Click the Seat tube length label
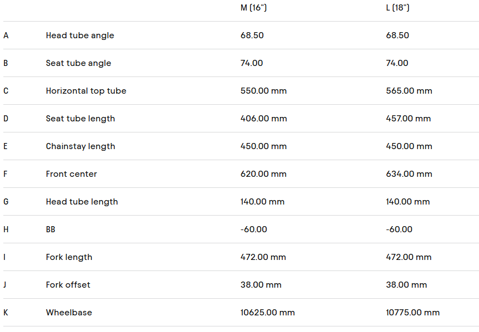Image resolution: width=479 pixels, height=332 pixels. tap(80, 119)
